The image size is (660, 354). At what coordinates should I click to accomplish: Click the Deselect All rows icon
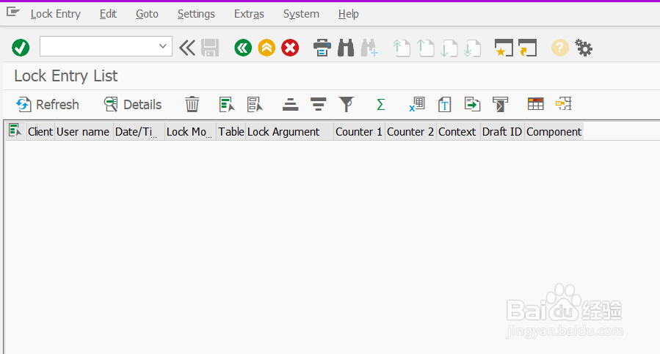click(x=255, y=104)
